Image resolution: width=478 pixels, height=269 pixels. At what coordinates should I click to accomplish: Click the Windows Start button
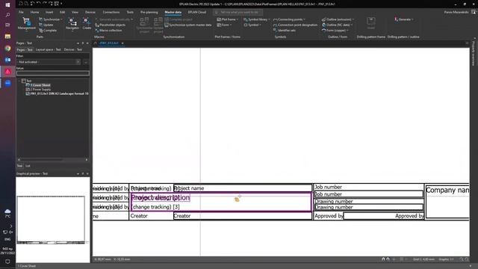click(x=7, y=5)
